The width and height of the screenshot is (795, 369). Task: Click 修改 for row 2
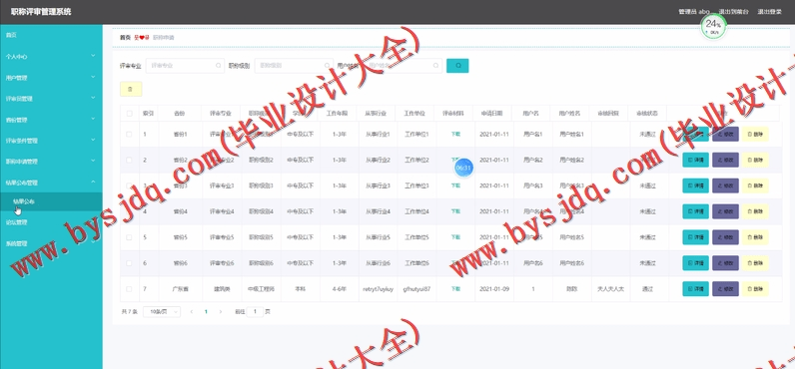tap(725, 160)
